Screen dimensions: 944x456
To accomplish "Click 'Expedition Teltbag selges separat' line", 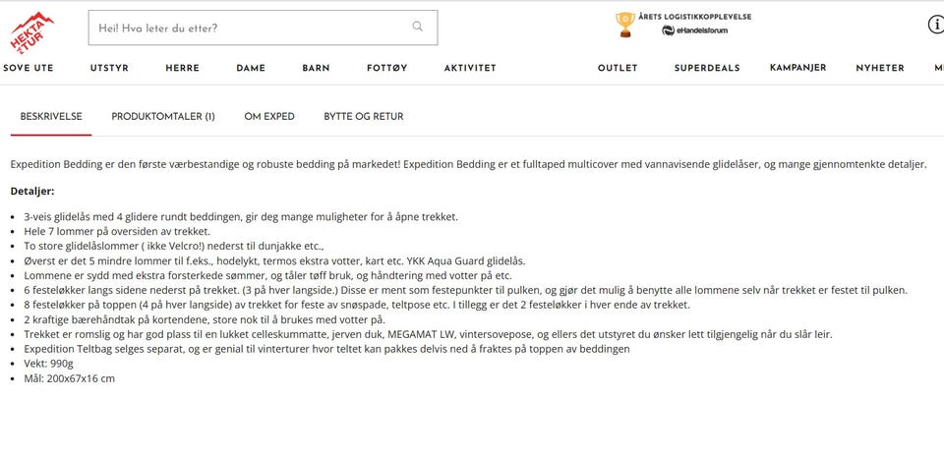I will pos(326,349).
